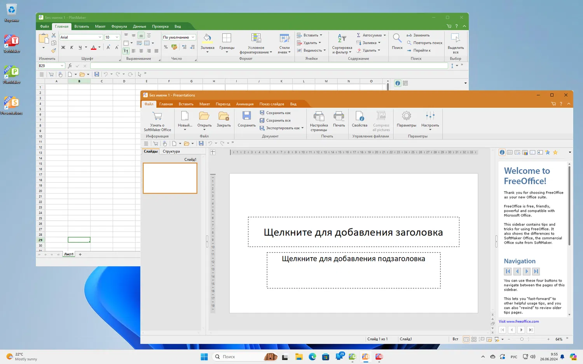Screen dimensions: 583x364
Task: Click the Параметры gear icon
Action: click(407, 116)
